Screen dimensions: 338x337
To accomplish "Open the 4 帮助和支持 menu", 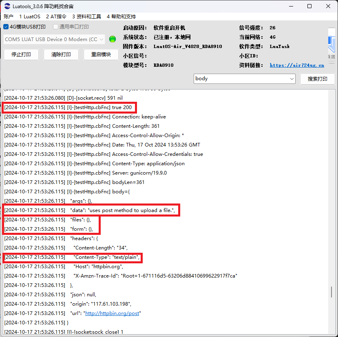I will [x=121, y=17].
